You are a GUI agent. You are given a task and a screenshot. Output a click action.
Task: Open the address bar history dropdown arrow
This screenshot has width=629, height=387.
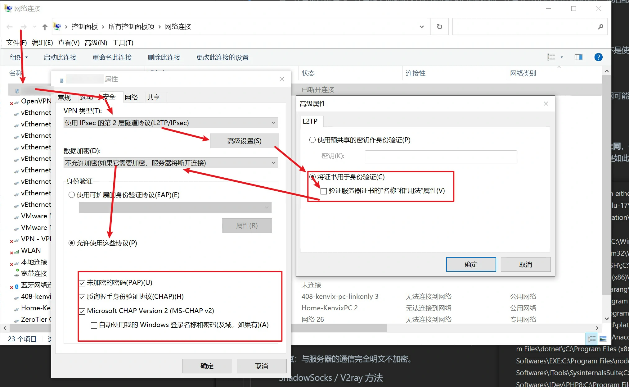coord(421,27)
